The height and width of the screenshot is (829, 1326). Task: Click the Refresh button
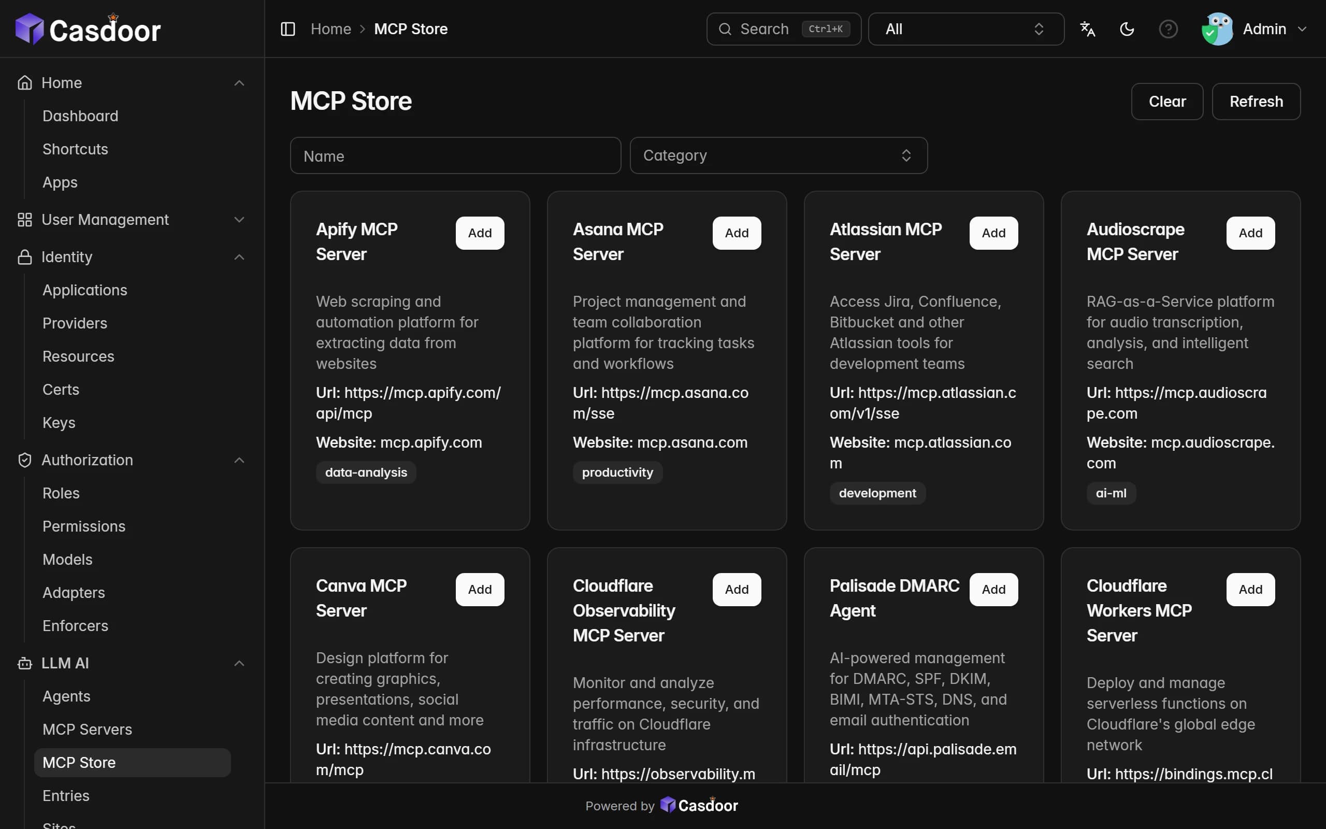pyautogui.click(x=1256, y=102)
